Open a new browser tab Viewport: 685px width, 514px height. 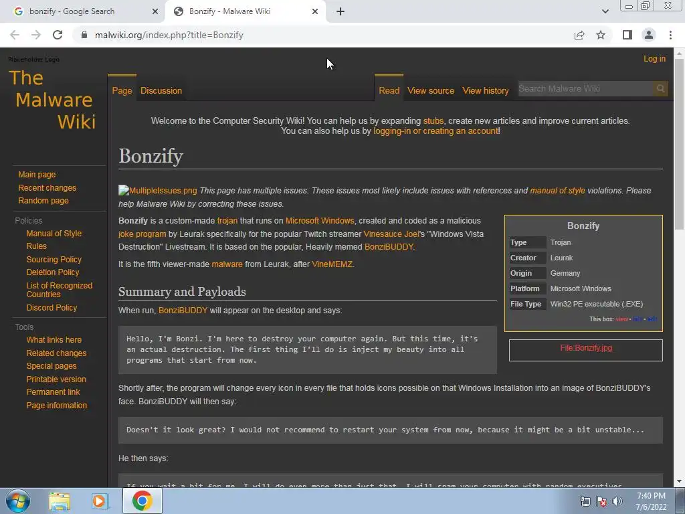340,11
